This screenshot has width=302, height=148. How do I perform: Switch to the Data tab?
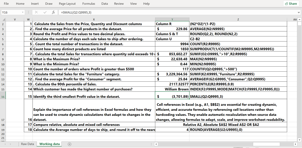(105, 4)
